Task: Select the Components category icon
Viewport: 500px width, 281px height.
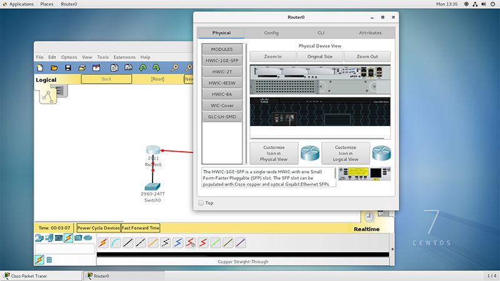Action: pos(59,238)
